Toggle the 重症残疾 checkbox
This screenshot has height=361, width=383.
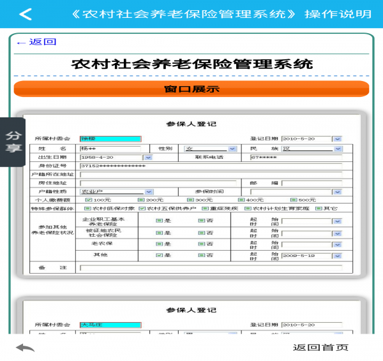[205, 209]
